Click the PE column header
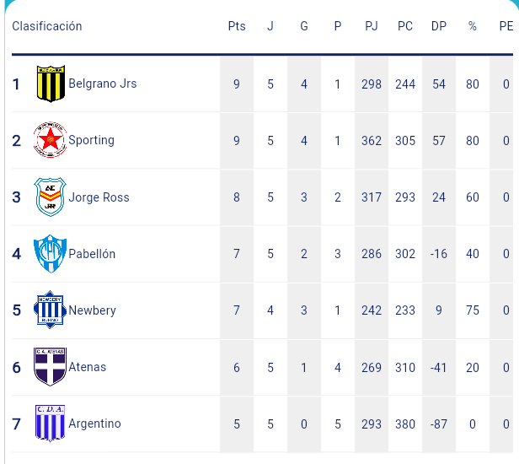The width and height of the screenshot is (519, 464). click(506, 26)
